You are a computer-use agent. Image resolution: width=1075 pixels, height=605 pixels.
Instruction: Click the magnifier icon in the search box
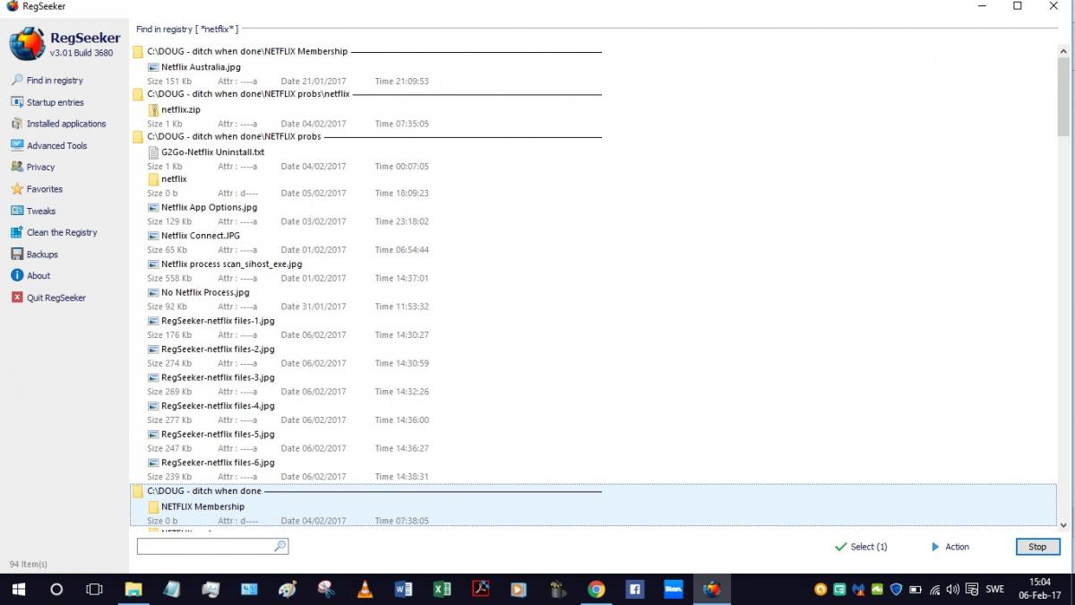(x=279, y=546)
